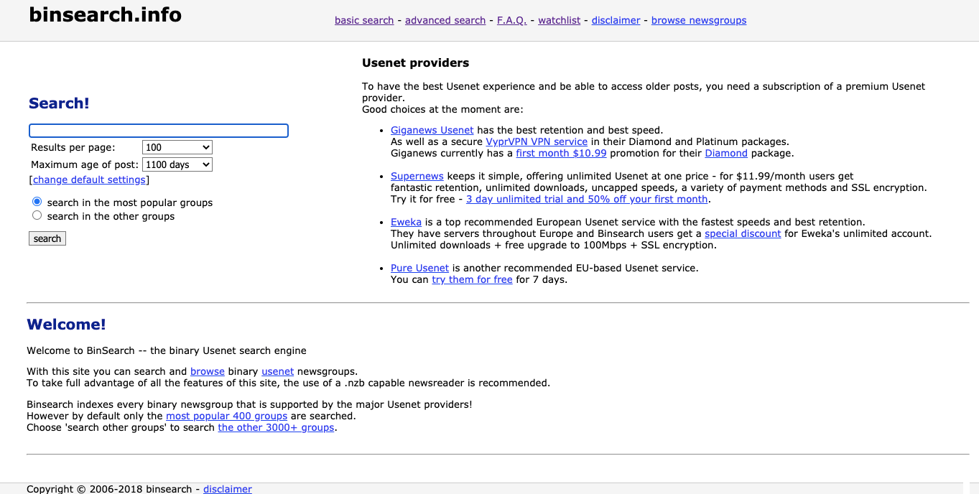Click inside the search input field
Viewport: 979px width, 494px height.
point(158,131)
